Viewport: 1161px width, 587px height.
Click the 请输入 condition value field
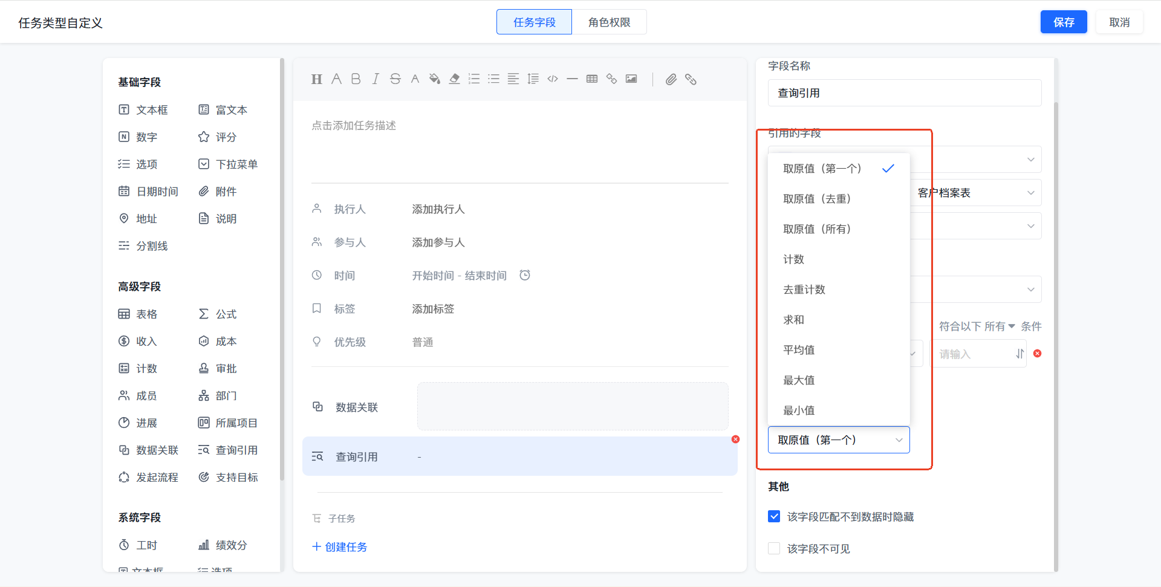(x=978, y=354)
